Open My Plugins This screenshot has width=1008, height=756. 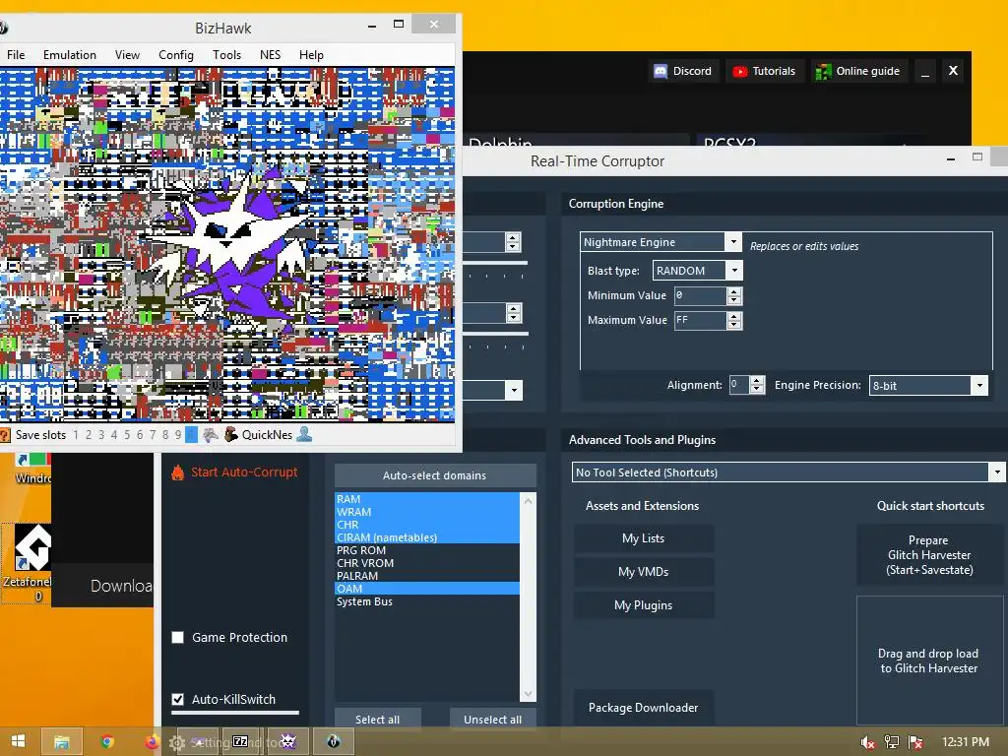[x=643, y=605]
